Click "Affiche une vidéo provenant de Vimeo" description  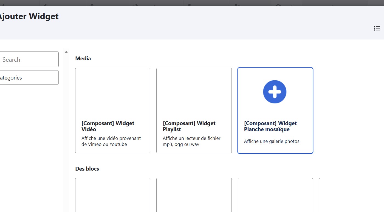tap(111, 141)
